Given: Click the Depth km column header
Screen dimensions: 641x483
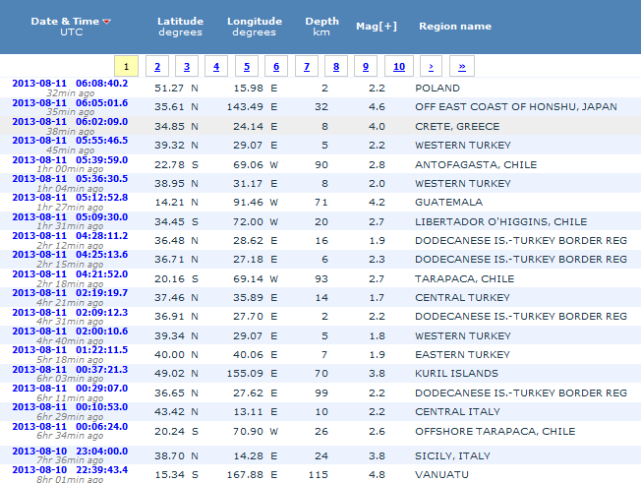Looking at the screenshot, I should pos(321,27).
